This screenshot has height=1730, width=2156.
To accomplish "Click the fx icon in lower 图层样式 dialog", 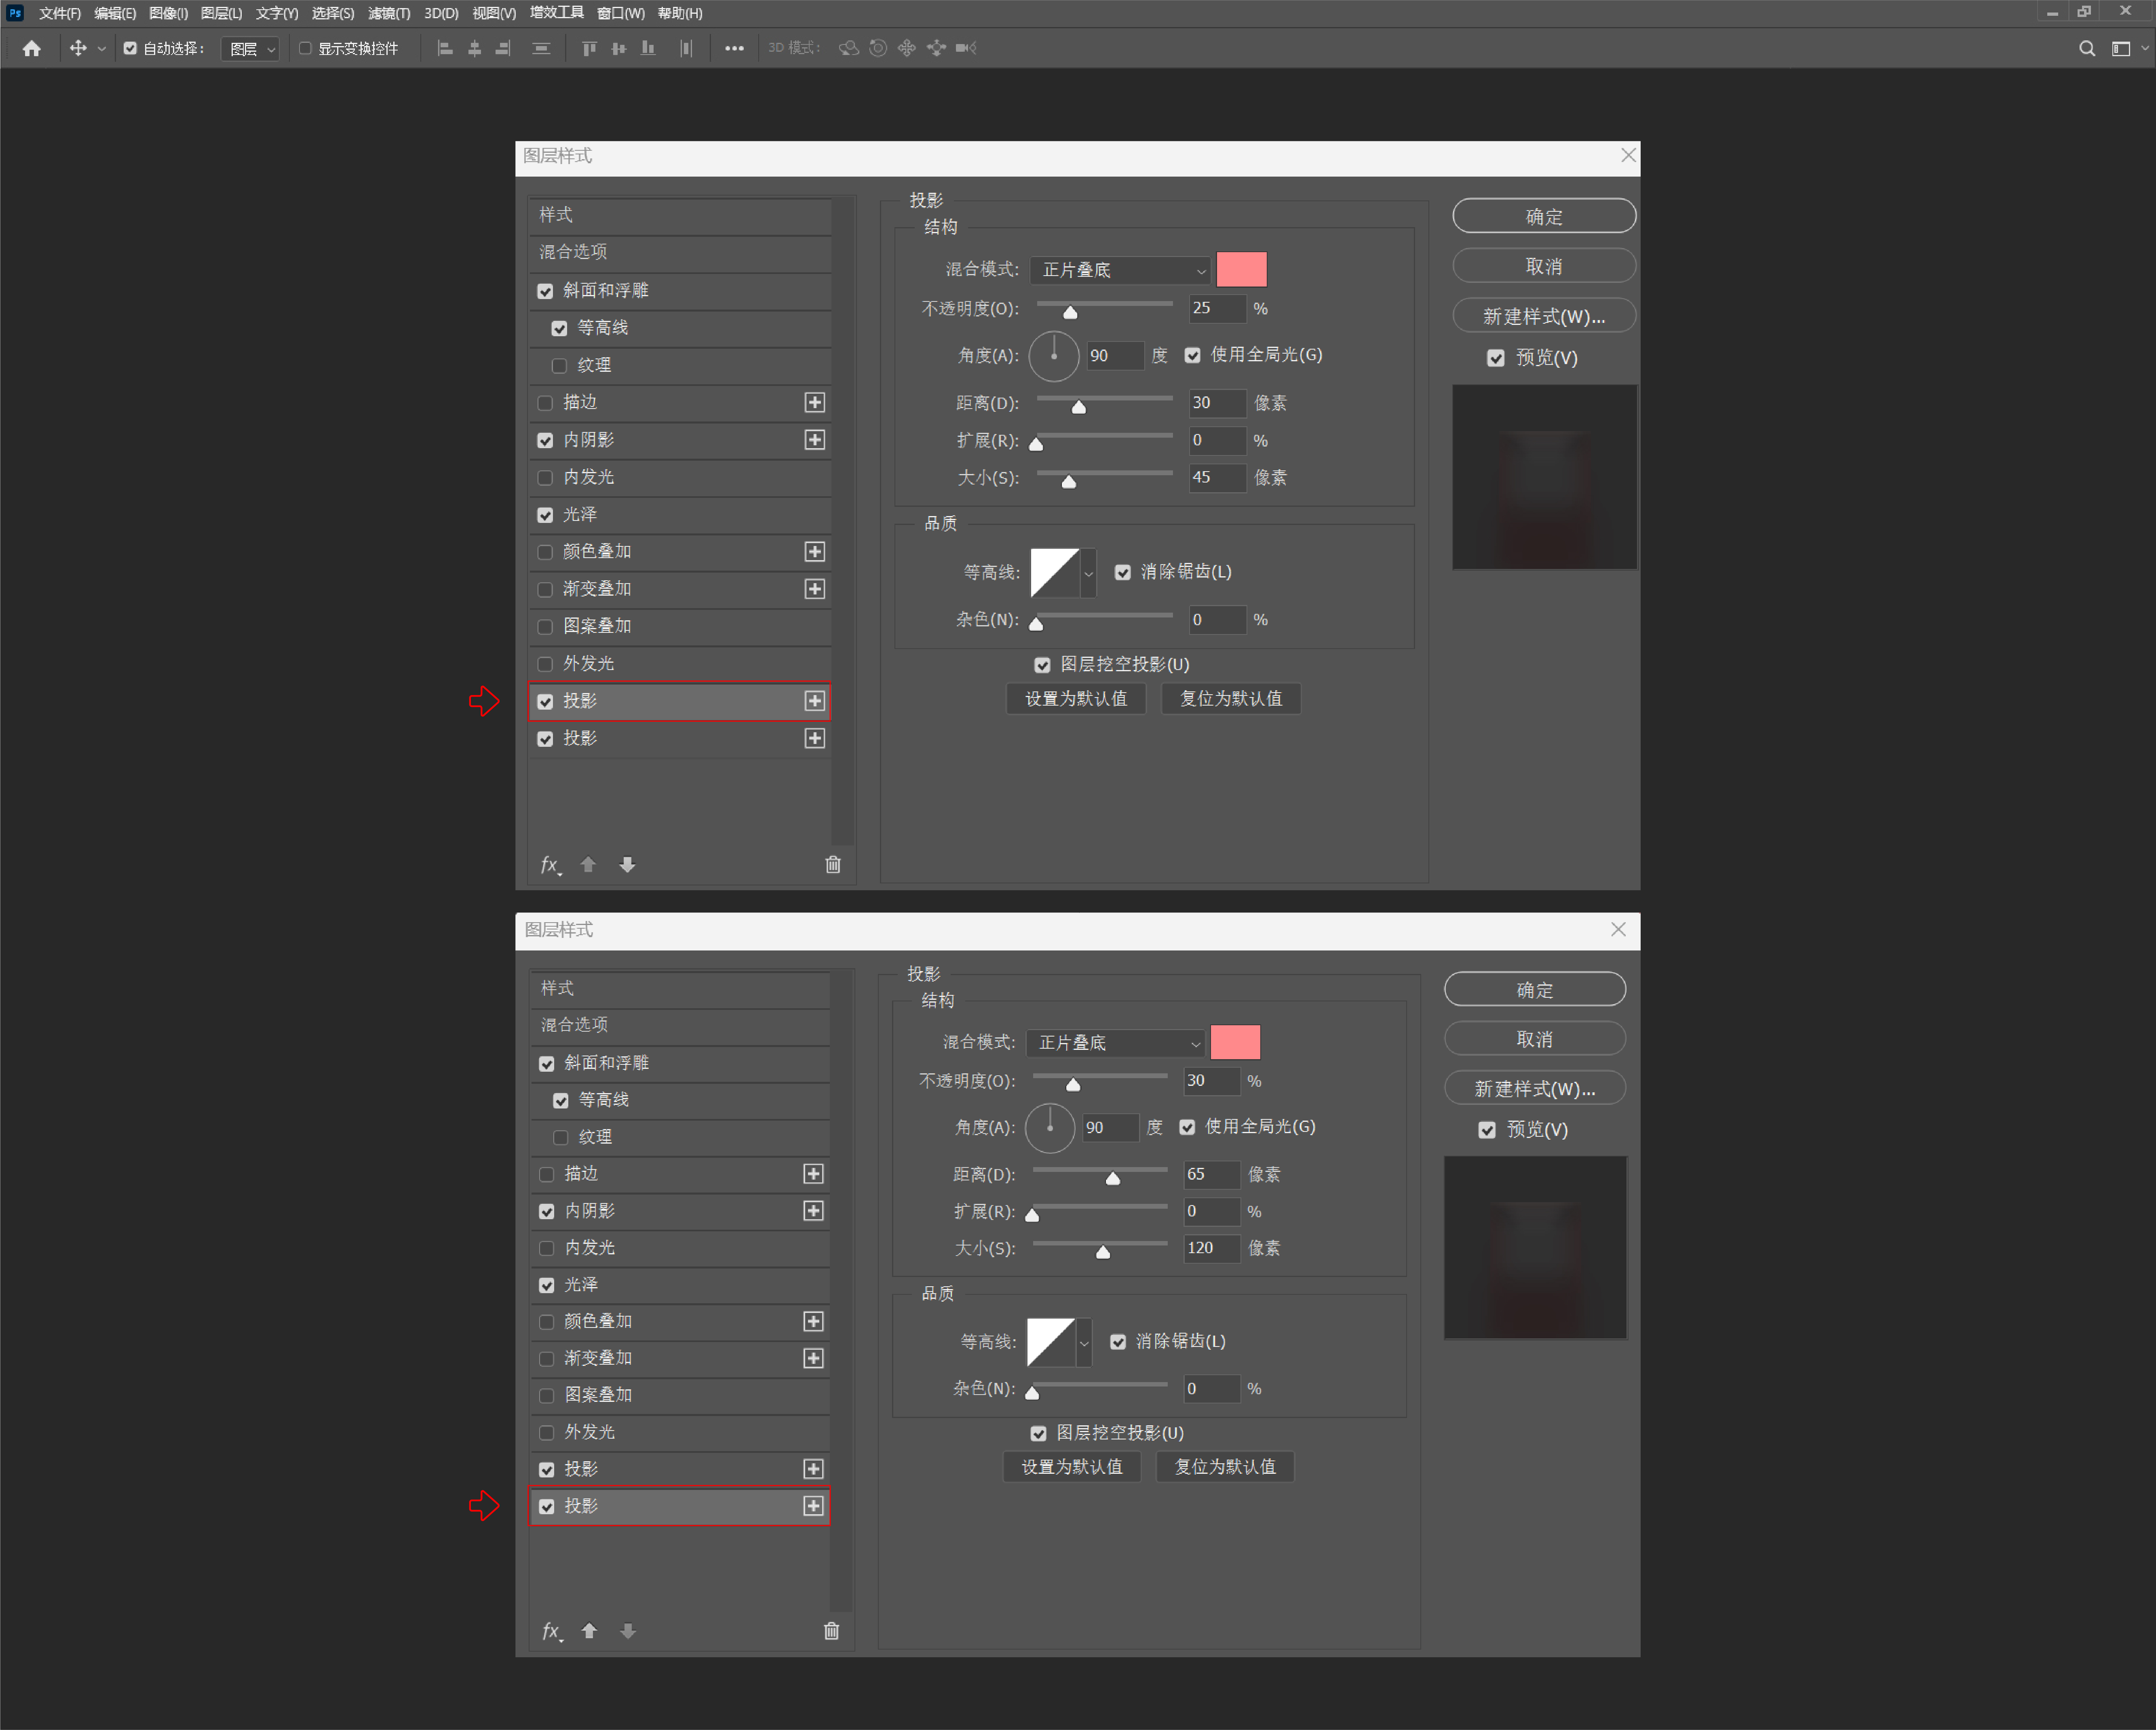I will tap(552, 1631).
